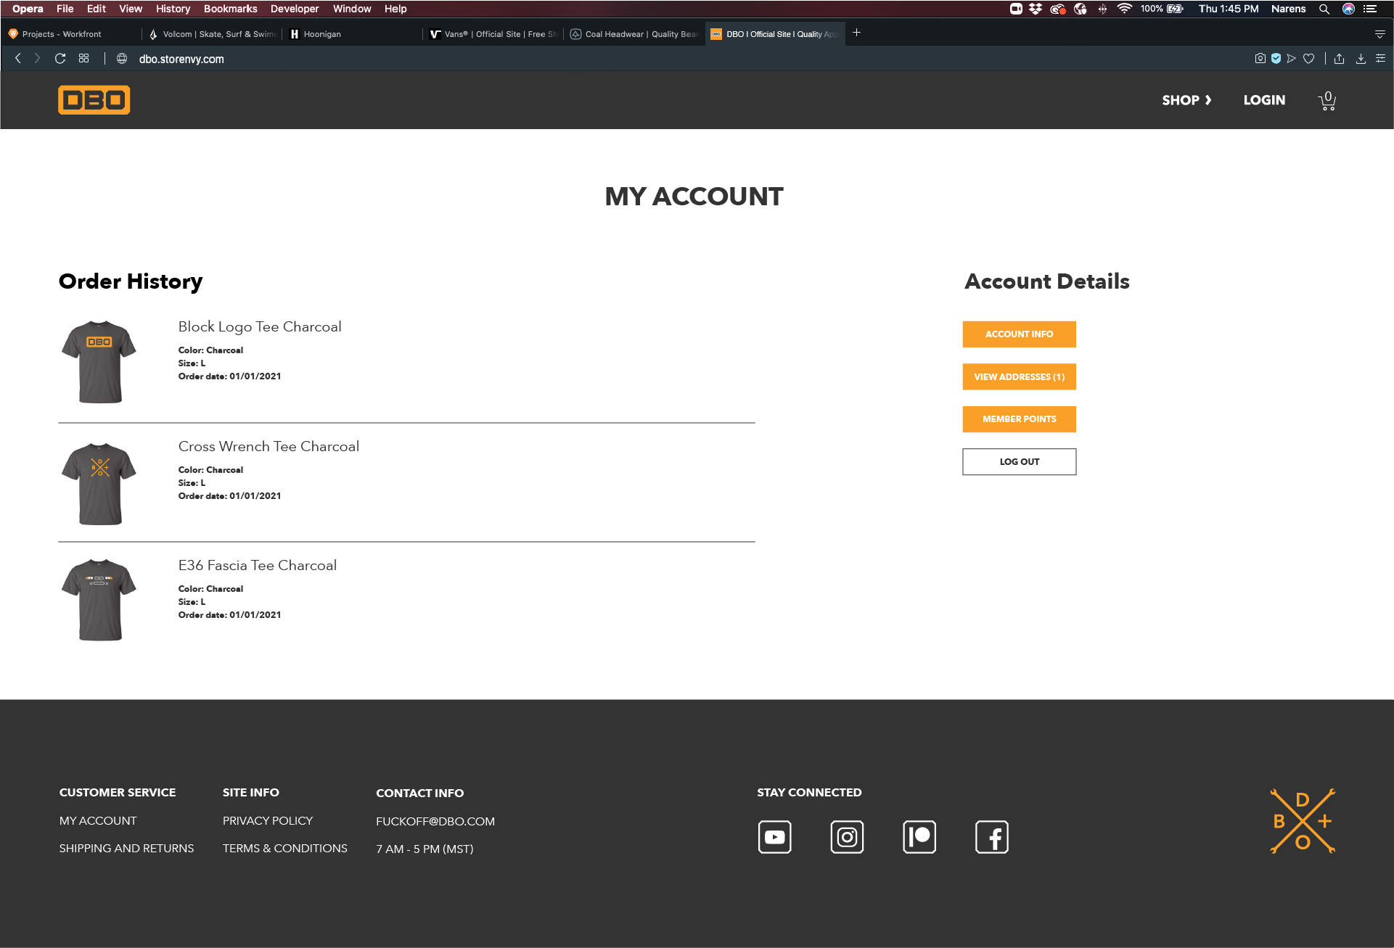Click the LOGIN link

point(1264,100)
